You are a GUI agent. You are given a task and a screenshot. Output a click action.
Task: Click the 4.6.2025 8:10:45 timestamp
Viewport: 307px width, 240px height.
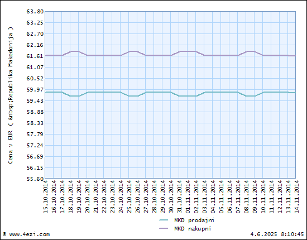coord(277,234)
